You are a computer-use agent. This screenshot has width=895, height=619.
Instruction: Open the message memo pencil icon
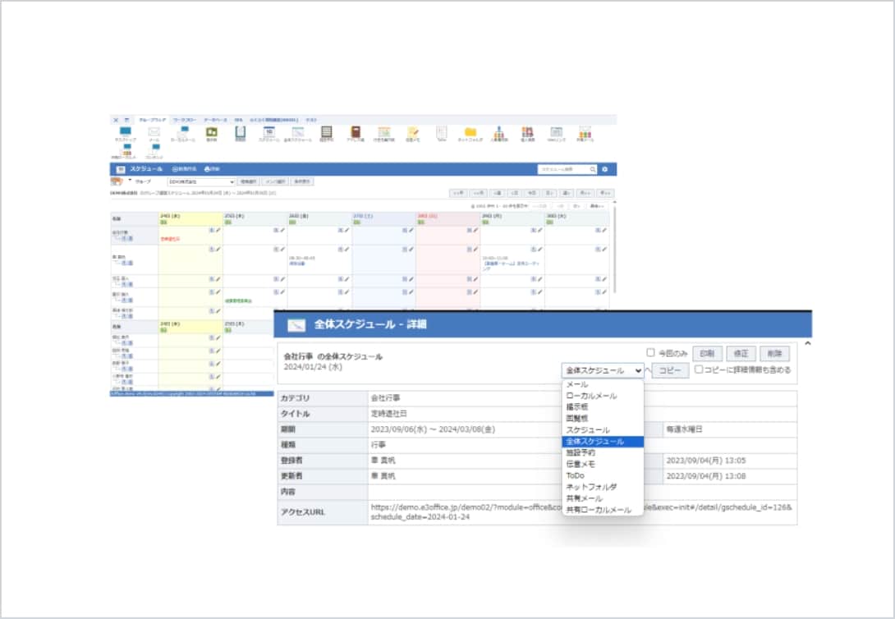[413, 132]
